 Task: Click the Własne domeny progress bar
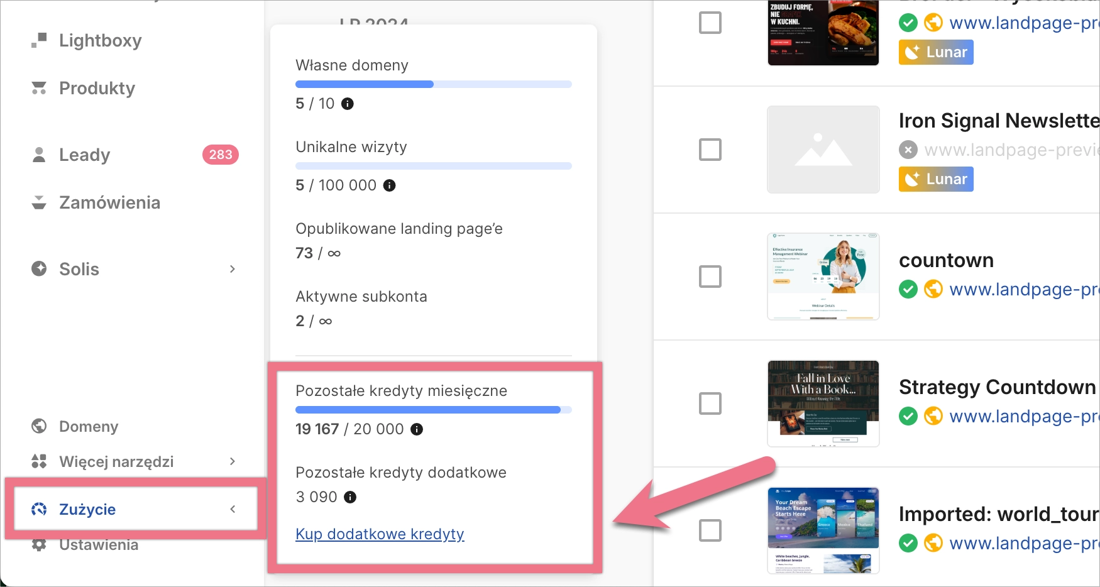434,84
